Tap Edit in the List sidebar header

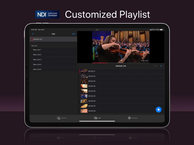[73, 34]
